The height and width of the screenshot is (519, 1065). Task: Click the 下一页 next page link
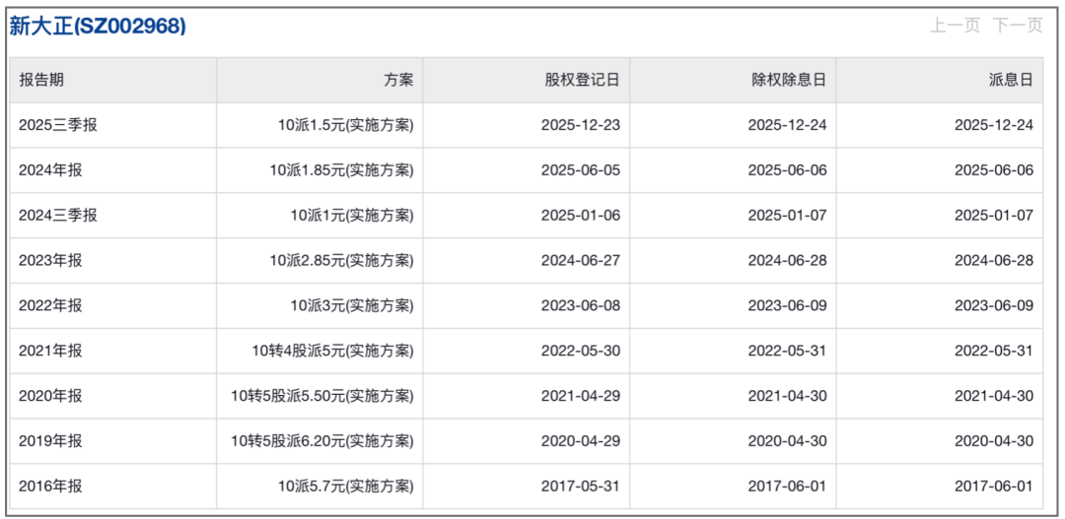[1017, 26]
